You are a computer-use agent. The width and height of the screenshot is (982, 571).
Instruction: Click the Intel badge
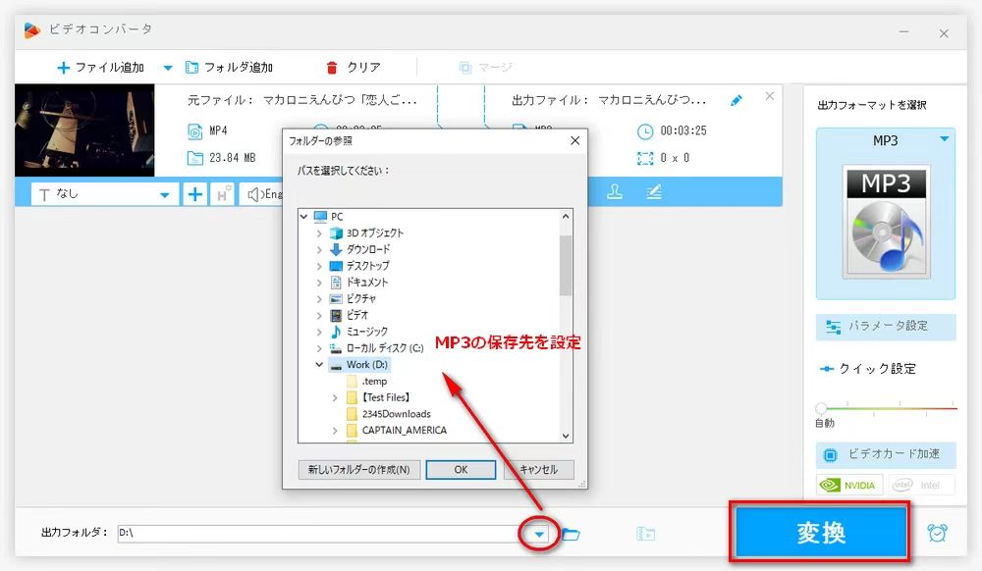(x=921, y=486)
